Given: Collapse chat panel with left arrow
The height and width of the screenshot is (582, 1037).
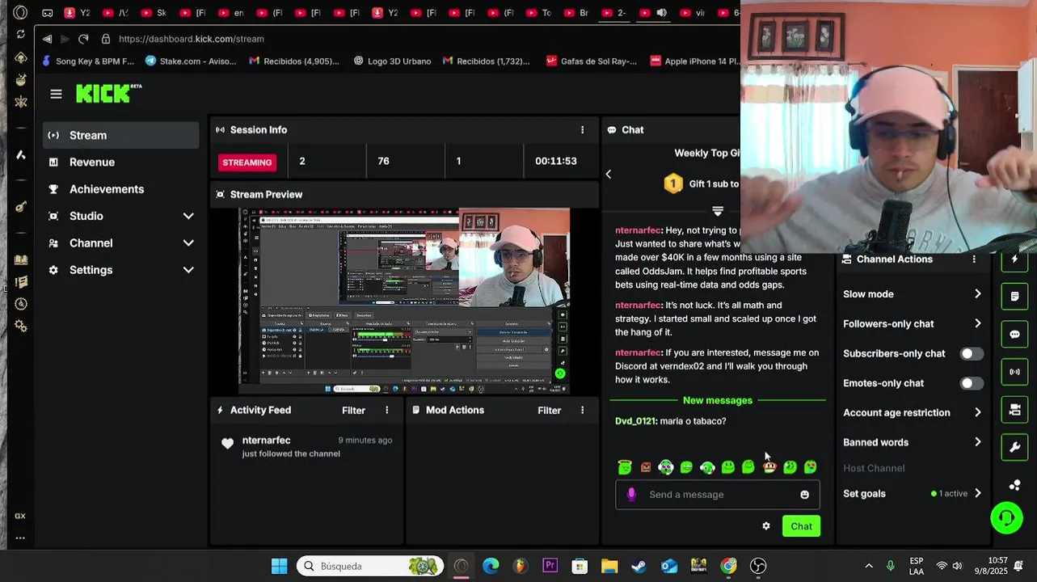Looking at the screenshot, I should pos(609,174).
